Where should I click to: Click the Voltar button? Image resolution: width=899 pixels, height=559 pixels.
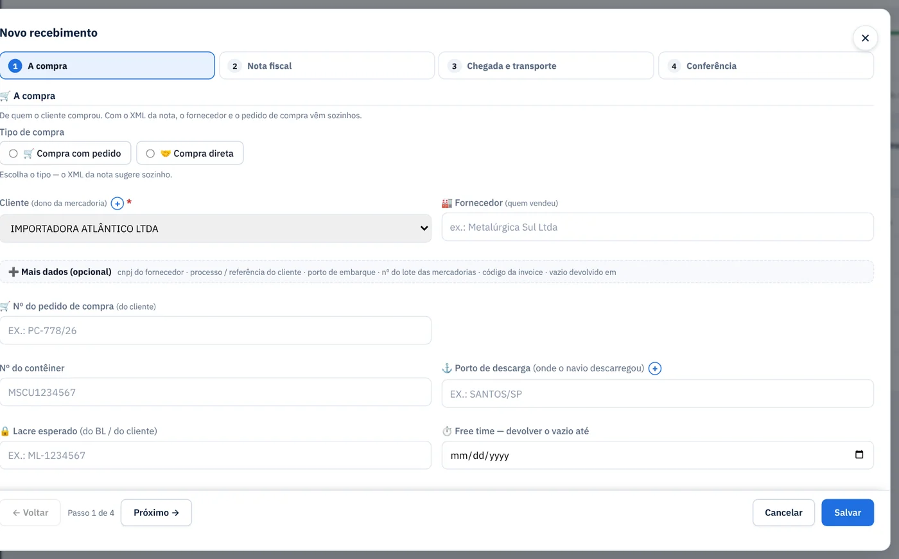point(30,513)
